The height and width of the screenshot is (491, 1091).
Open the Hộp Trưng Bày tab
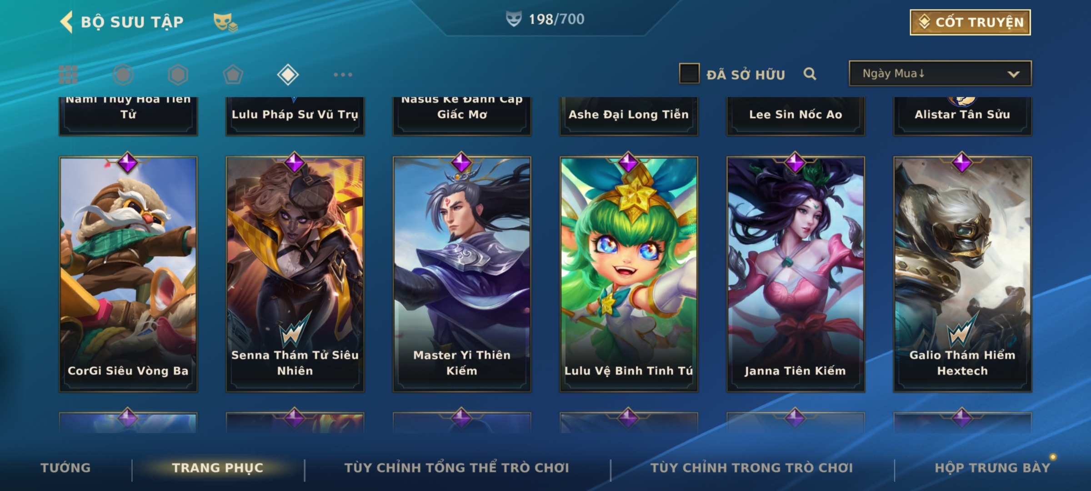pyautogui.click(x=992, y=468)
